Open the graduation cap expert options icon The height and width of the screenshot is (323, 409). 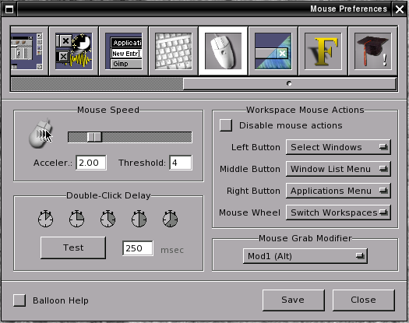pos(372,51)
